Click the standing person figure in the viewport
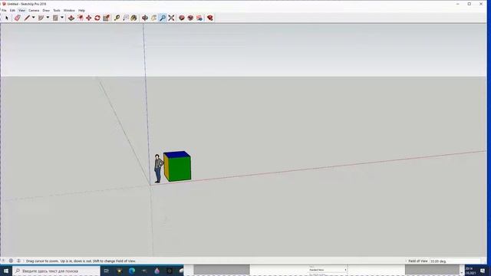Image resolution: width=491 pixels, height=276 pixels. coord(158,169)
